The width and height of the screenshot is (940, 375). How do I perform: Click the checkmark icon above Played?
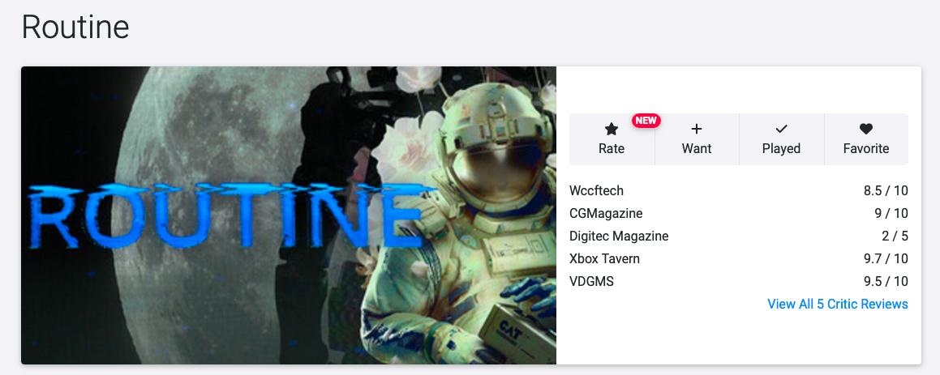(x=781, y=129)
